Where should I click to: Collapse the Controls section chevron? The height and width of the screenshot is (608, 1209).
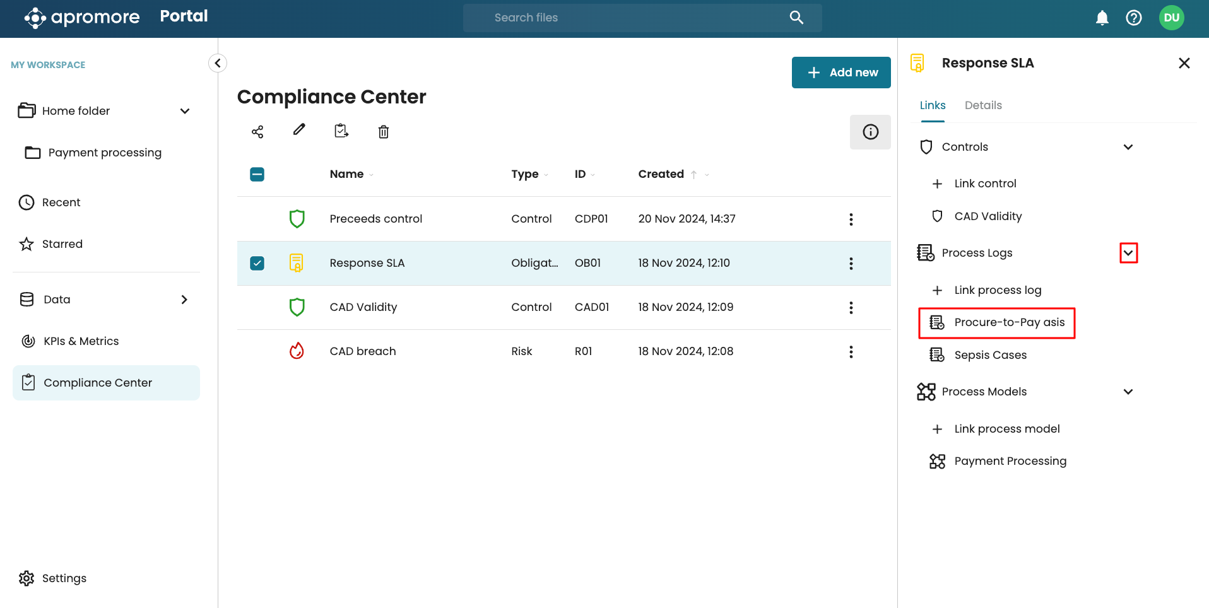pyautogui.click(x=1128, y=147)
